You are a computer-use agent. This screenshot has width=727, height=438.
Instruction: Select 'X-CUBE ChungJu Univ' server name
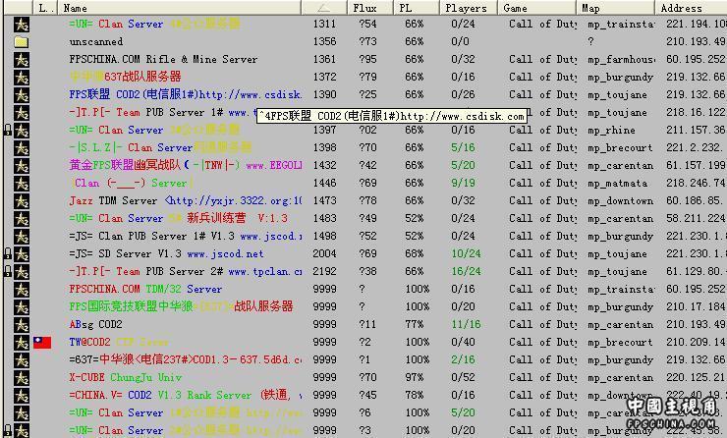click(125, 377)
